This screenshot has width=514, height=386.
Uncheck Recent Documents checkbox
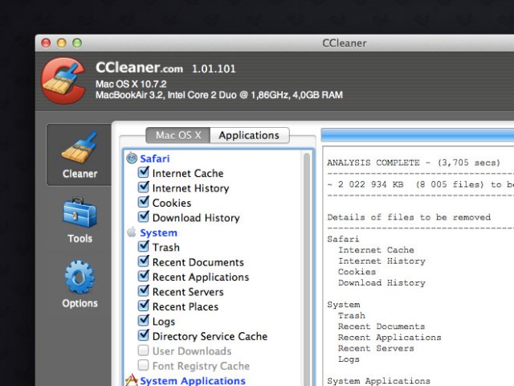tap(143, 261)
